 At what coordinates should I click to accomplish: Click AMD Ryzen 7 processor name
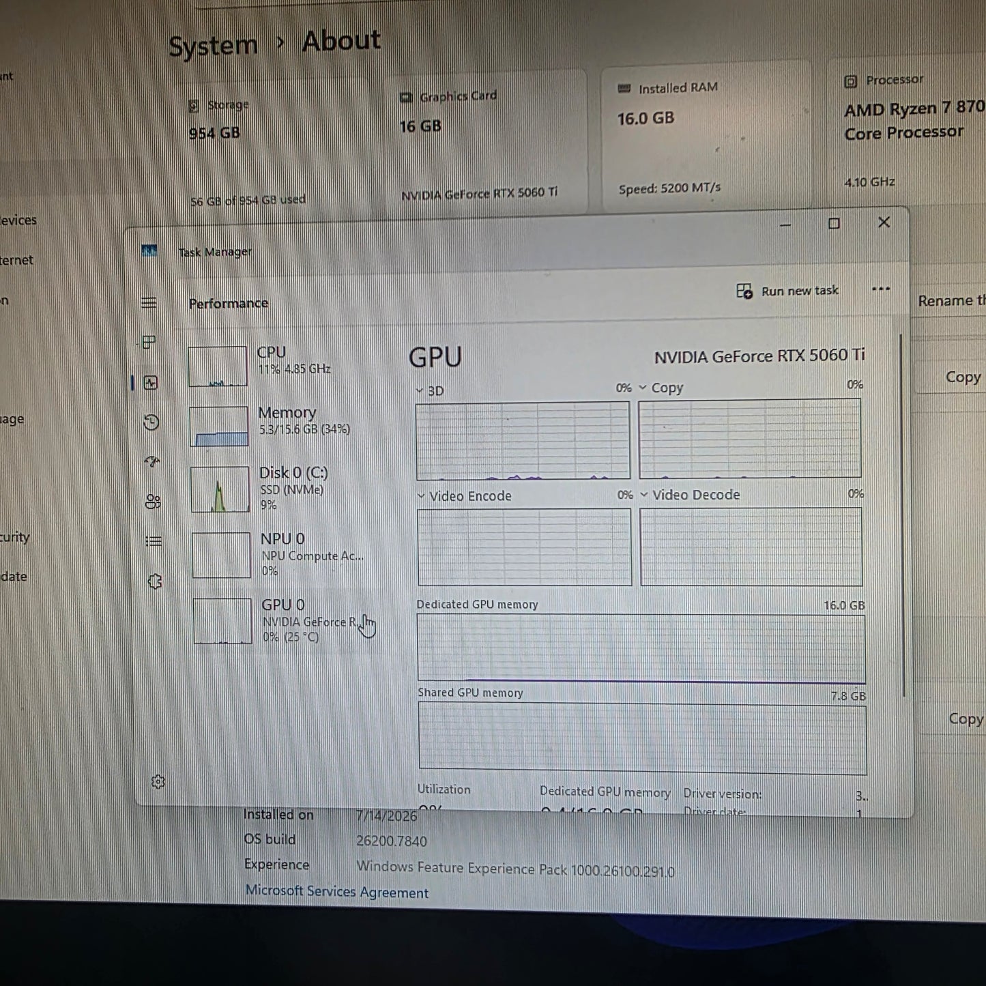[x=914, y=119]
